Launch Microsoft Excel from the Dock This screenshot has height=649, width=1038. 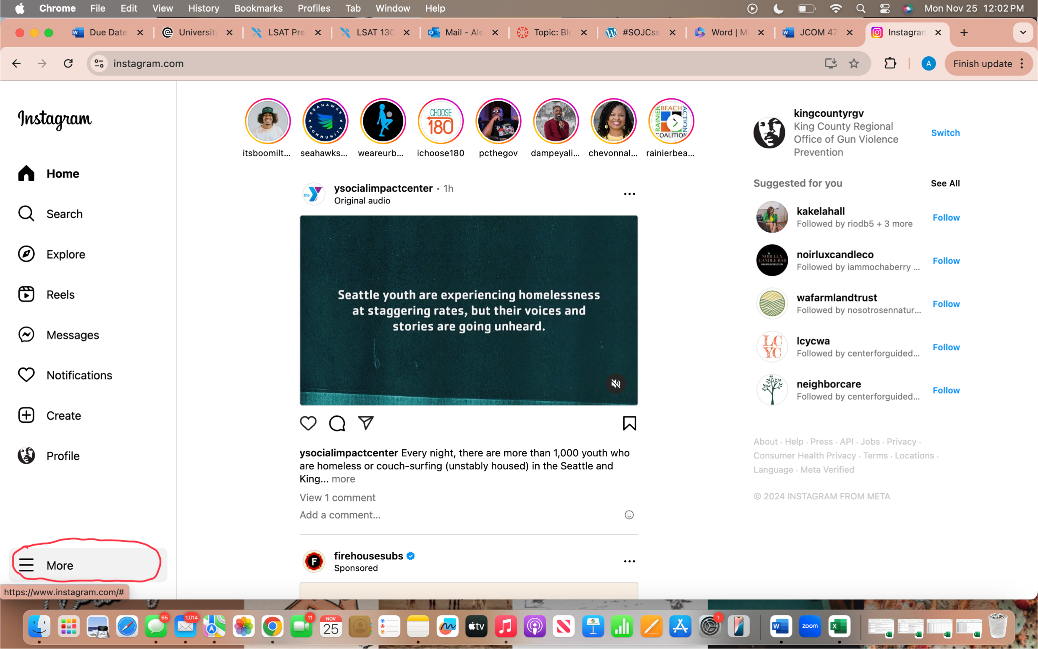click(x=839, y=626)
